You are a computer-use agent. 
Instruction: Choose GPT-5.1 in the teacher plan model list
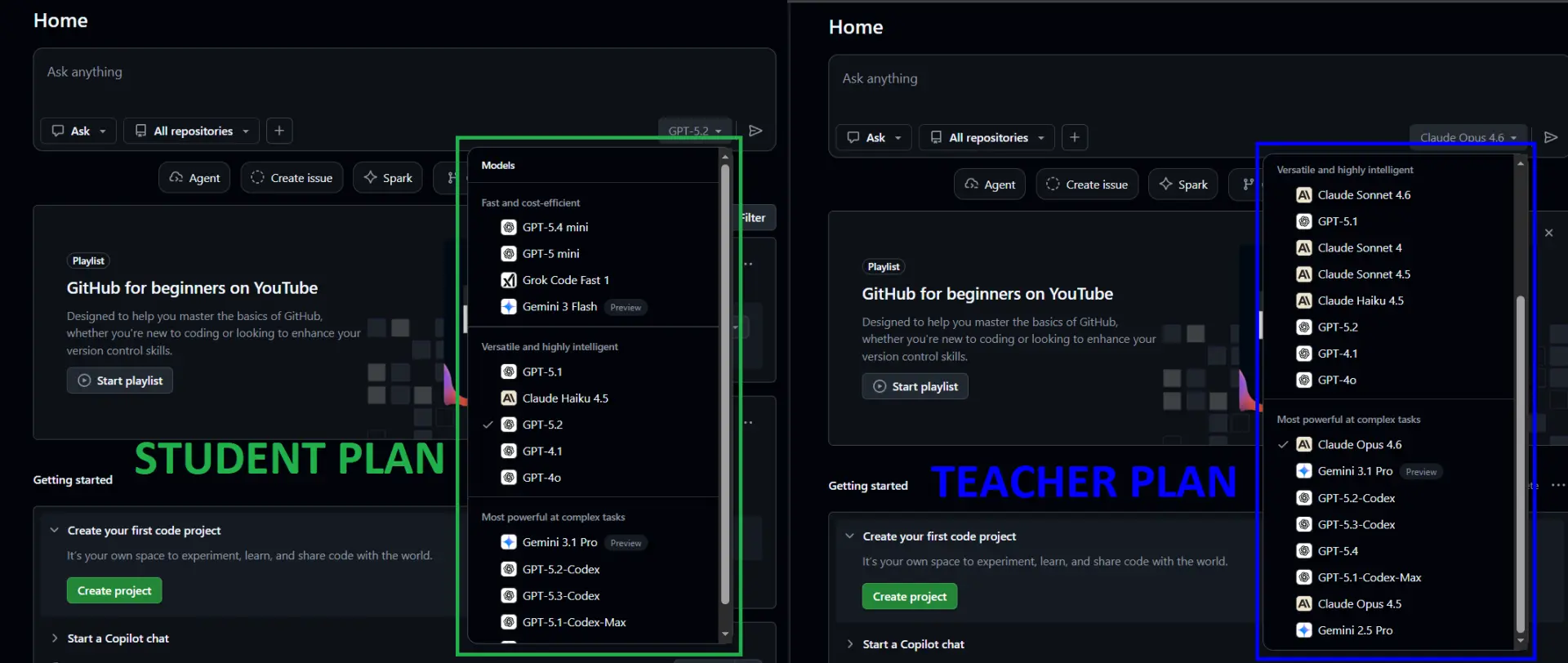click(x=1388, y=221)
